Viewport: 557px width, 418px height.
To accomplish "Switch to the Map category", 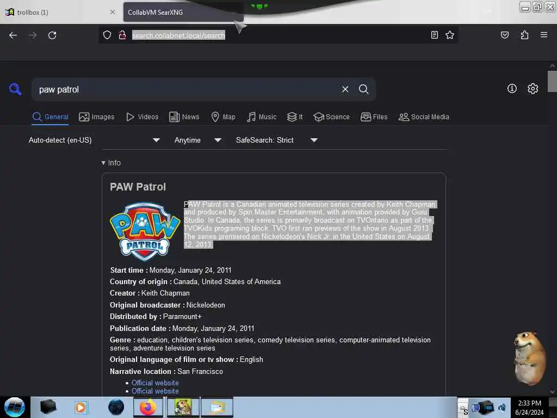I will point(223,117).
